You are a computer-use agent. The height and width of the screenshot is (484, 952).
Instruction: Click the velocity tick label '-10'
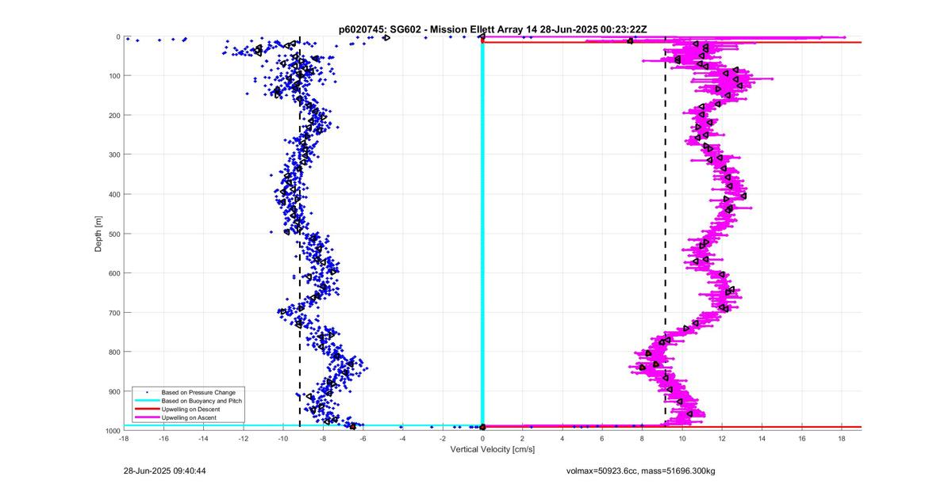(x=283, y=438)
